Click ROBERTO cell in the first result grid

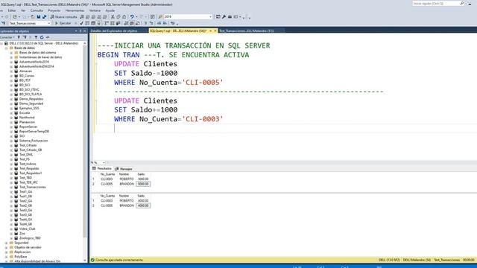127,179
